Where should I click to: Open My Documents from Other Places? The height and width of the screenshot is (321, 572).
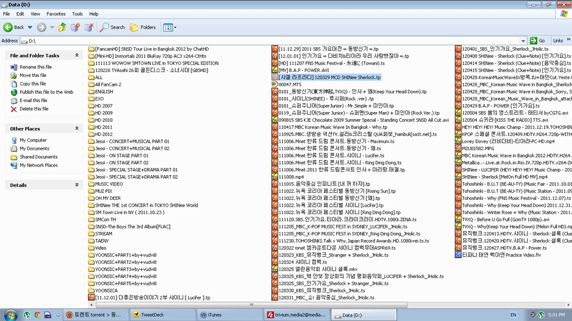coord(34,149)
